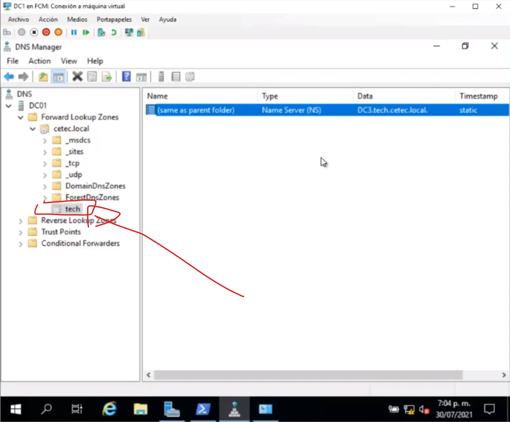Sort records by the Type column header
The width and height of the screenshot is (510, 422).
(x=270, y=96)
